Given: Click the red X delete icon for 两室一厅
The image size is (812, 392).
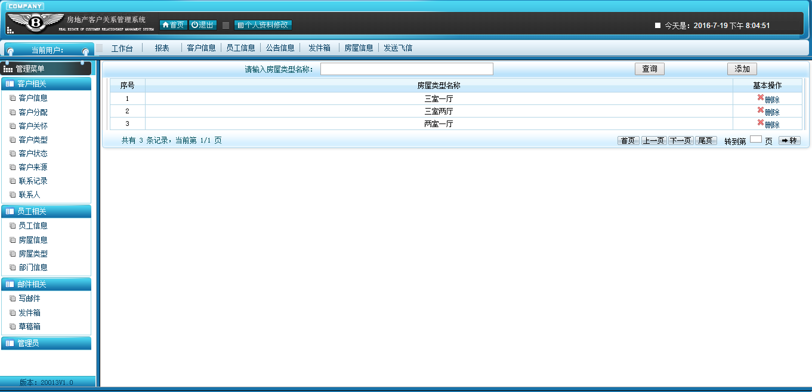Looking at the screenshot, I should 761,123.
